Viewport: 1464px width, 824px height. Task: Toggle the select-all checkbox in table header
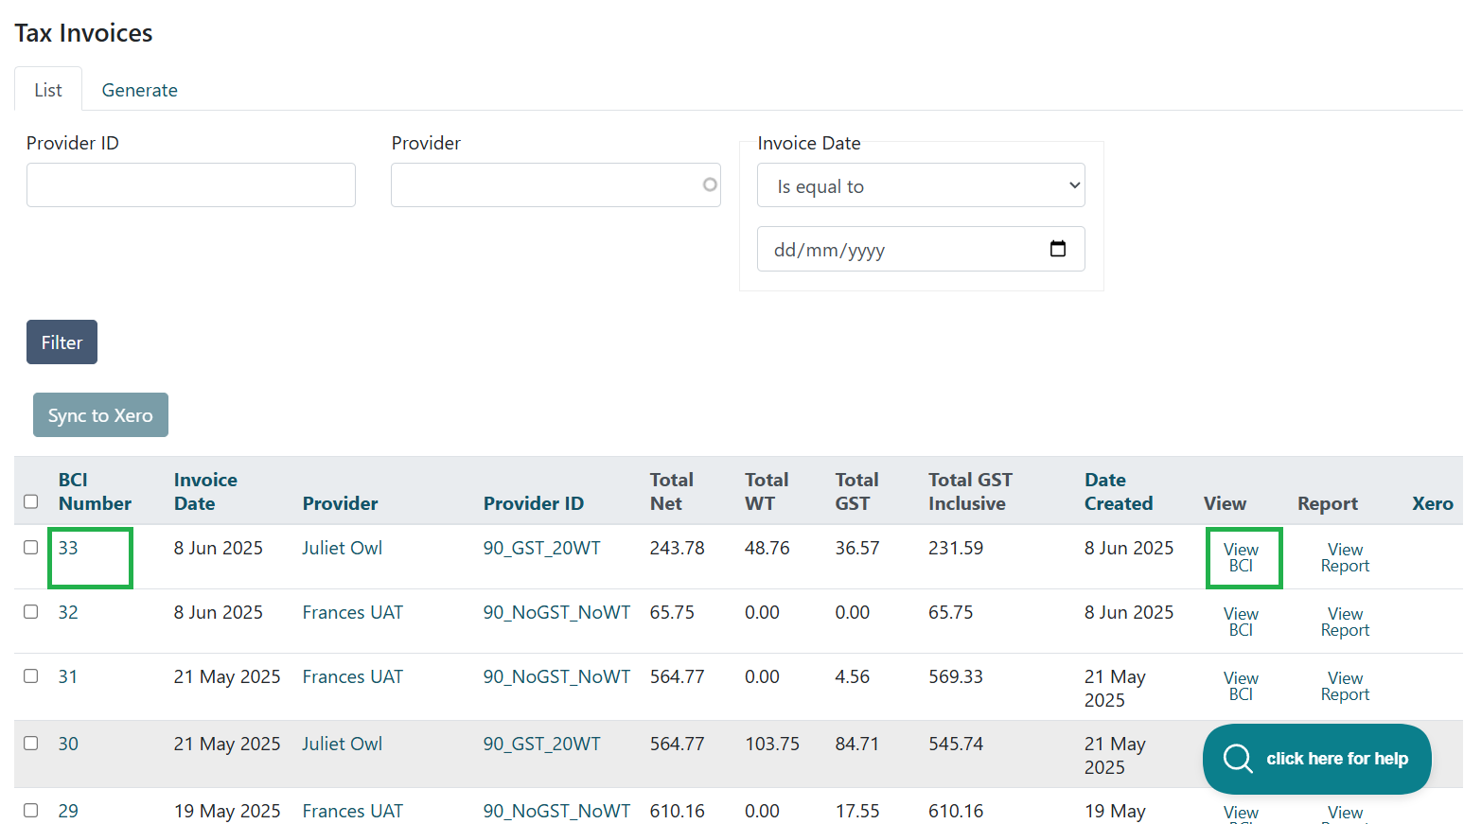(31, 501)
